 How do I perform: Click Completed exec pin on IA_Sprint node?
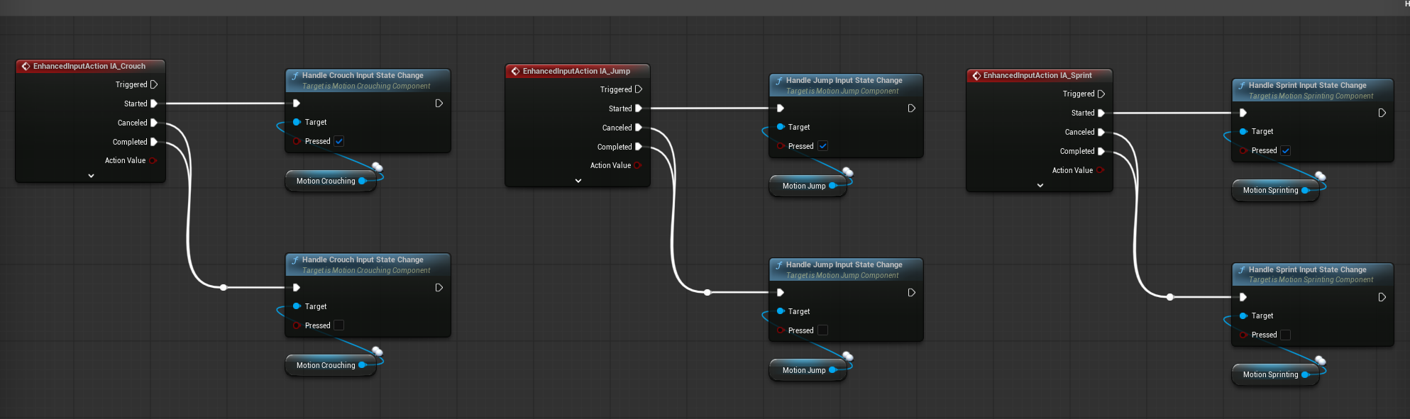click(1101, 151)
